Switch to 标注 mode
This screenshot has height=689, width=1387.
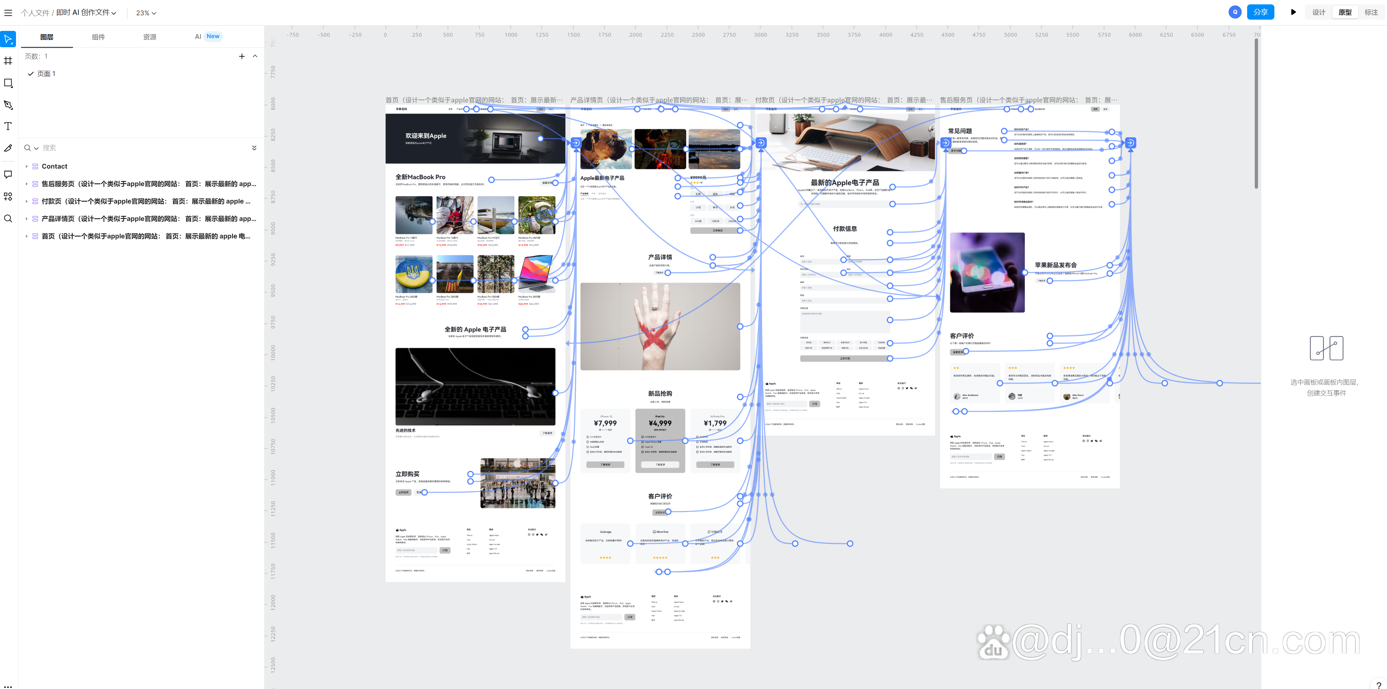[x=1371, y=12]
